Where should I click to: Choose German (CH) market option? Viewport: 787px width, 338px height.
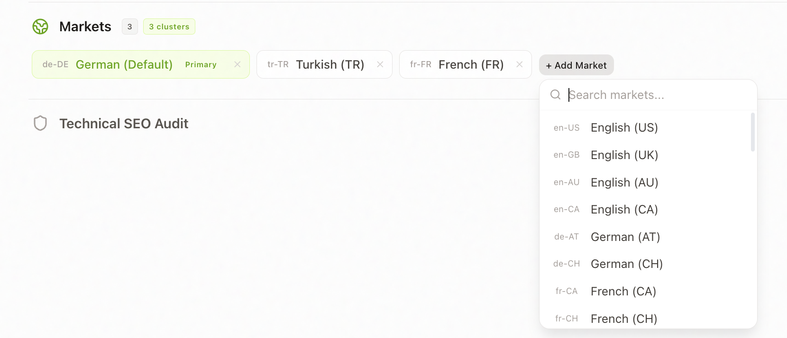645,264
